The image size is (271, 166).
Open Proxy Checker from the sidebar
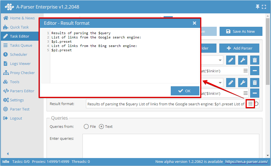[22, 73]
